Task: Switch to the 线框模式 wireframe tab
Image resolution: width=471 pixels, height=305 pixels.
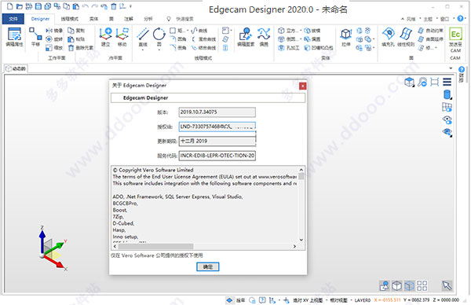Action: pyautogui.click(x=69, y=19)
